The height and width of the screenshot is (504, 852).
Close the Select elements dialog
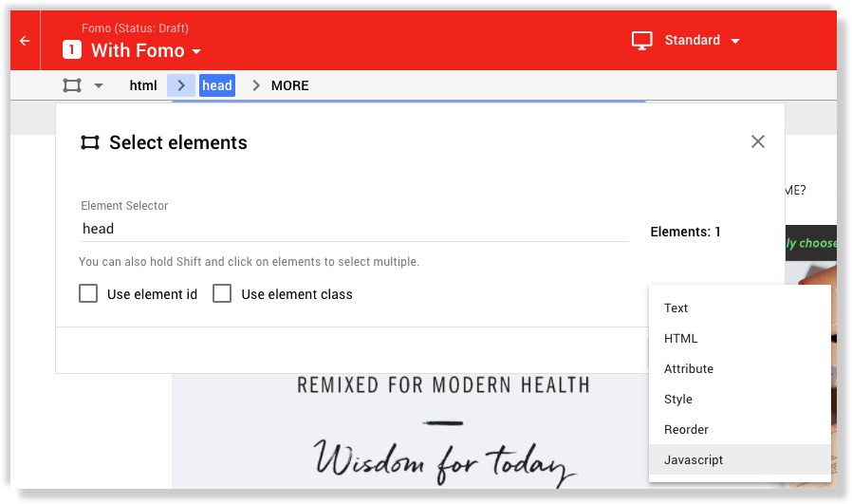pos(757,142)
